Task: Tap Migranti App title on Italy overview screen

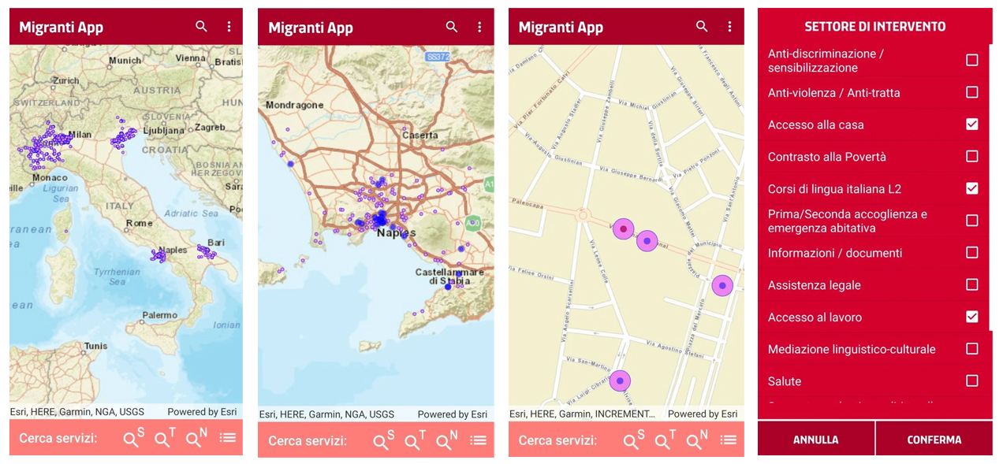Action: (x=62, y=27)
